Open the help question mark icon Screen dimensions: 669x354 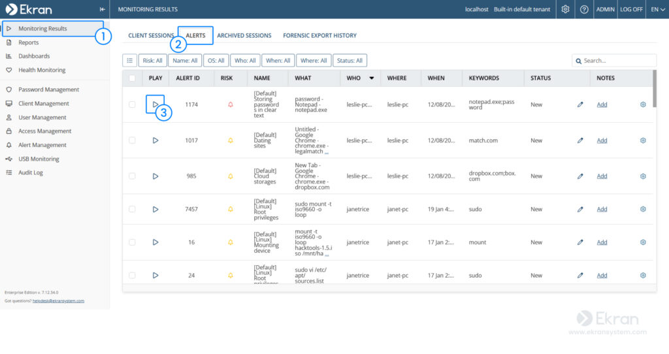(584, 9)
